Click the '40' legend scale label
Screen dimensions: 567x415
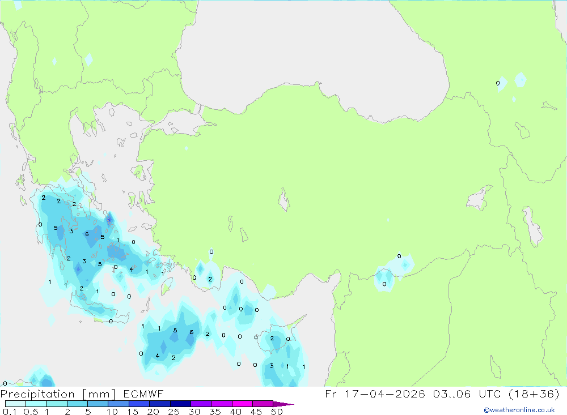click(x=236, y=412)
